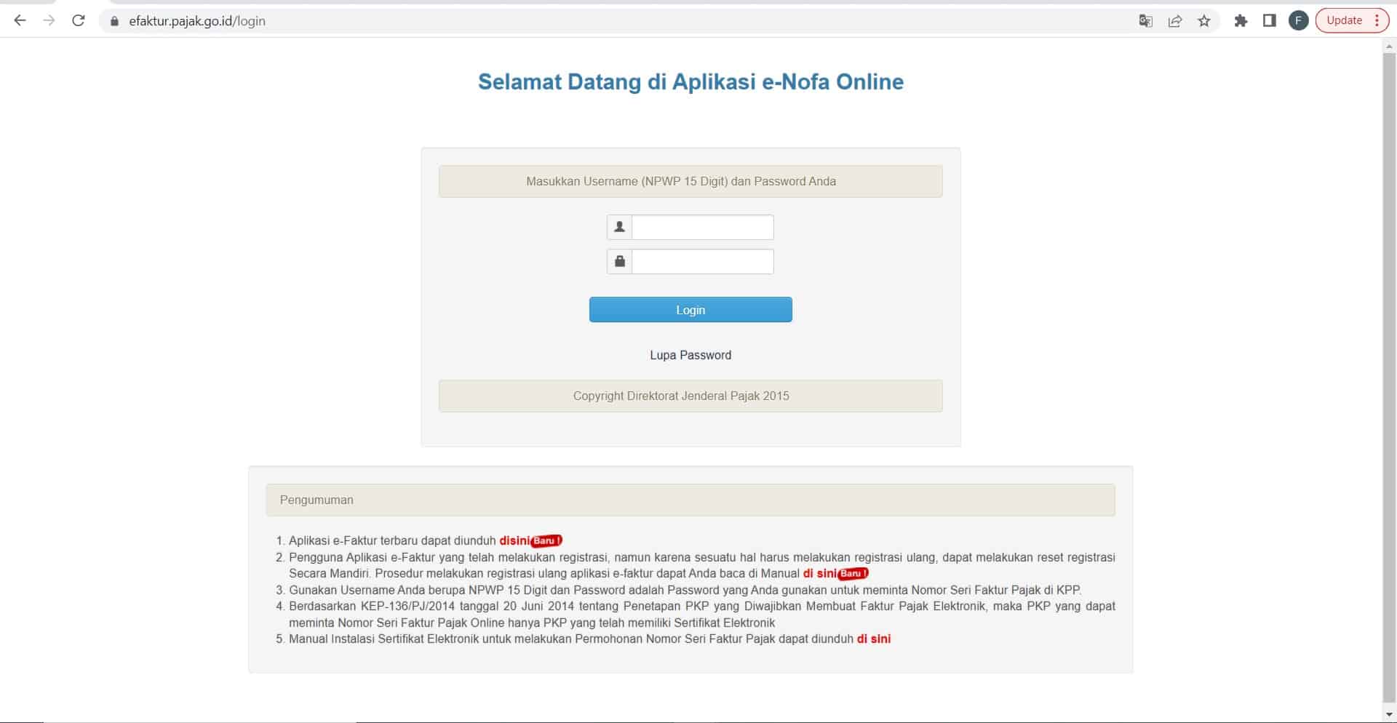
Task: Click the Pengumuman panel heading
Action: click(690, 500)
